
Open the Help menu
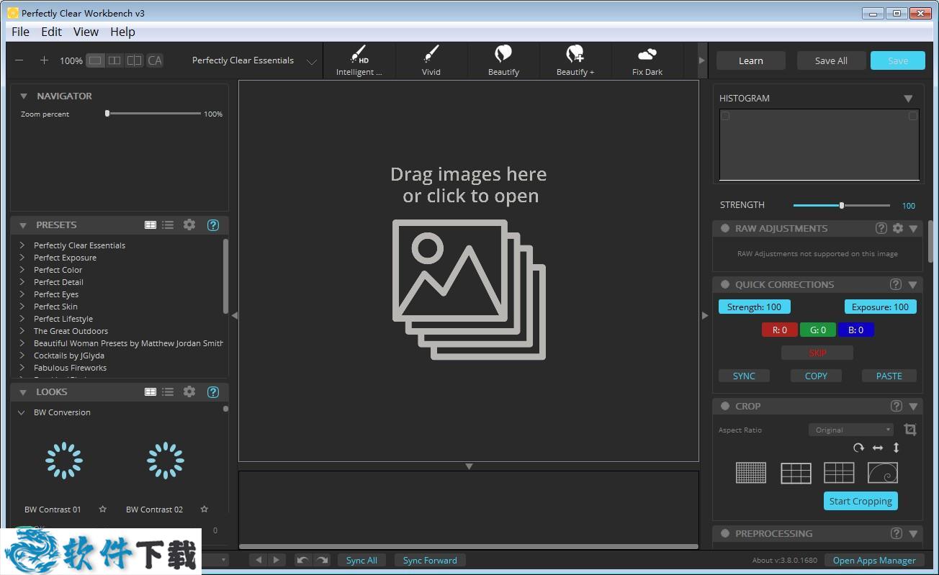click(x=122, y=32)
